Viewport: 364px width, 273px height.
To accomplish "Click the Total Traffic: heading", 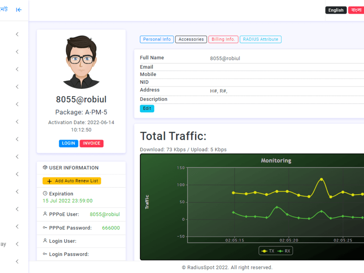I will [x=173, y=136].
